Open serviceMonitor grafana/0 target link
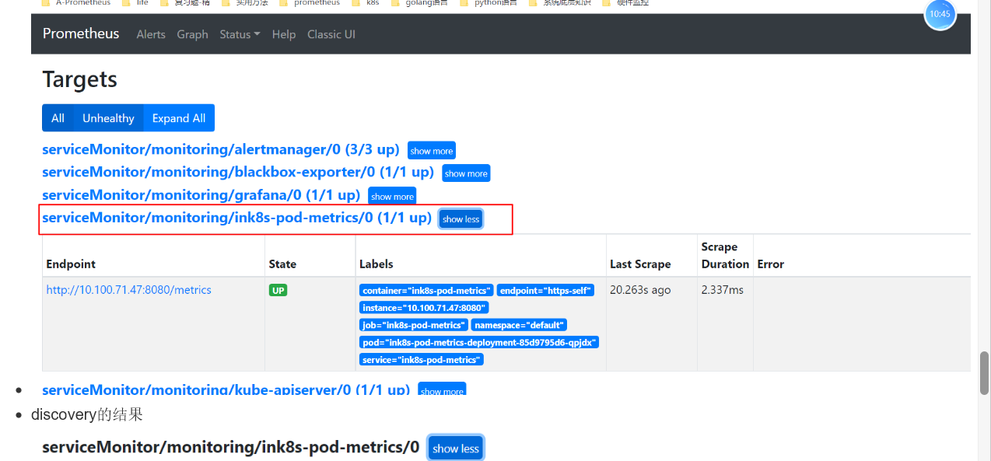 (201, 194)
